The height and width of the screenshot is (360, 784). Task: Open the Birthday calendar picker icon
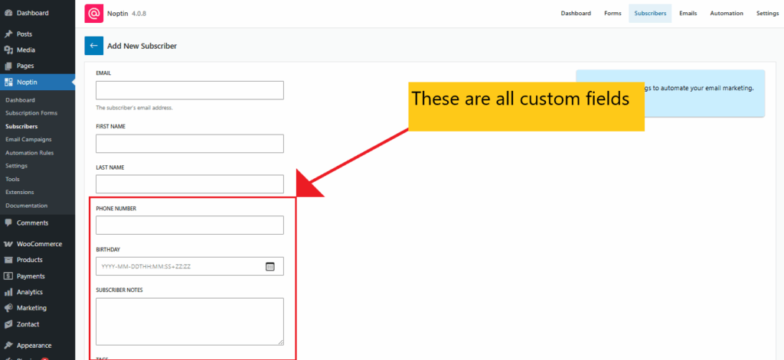[270, 267]
